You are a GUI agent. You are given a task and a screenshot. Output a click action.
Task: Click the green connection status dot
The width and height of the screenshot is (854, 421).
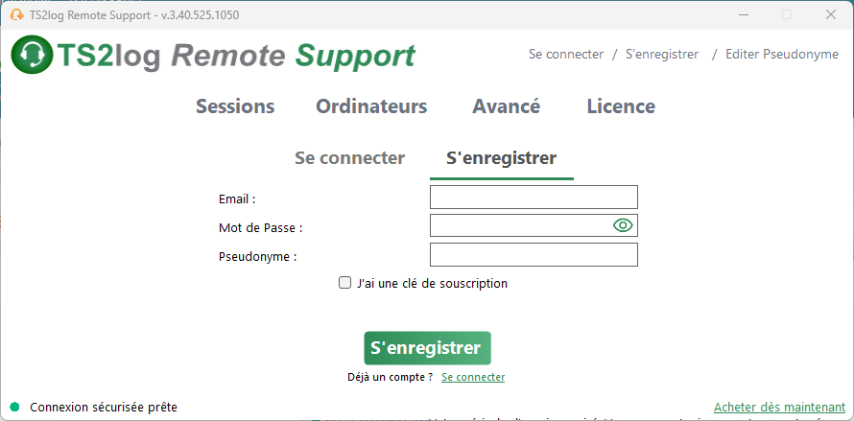tap(14, 407)
